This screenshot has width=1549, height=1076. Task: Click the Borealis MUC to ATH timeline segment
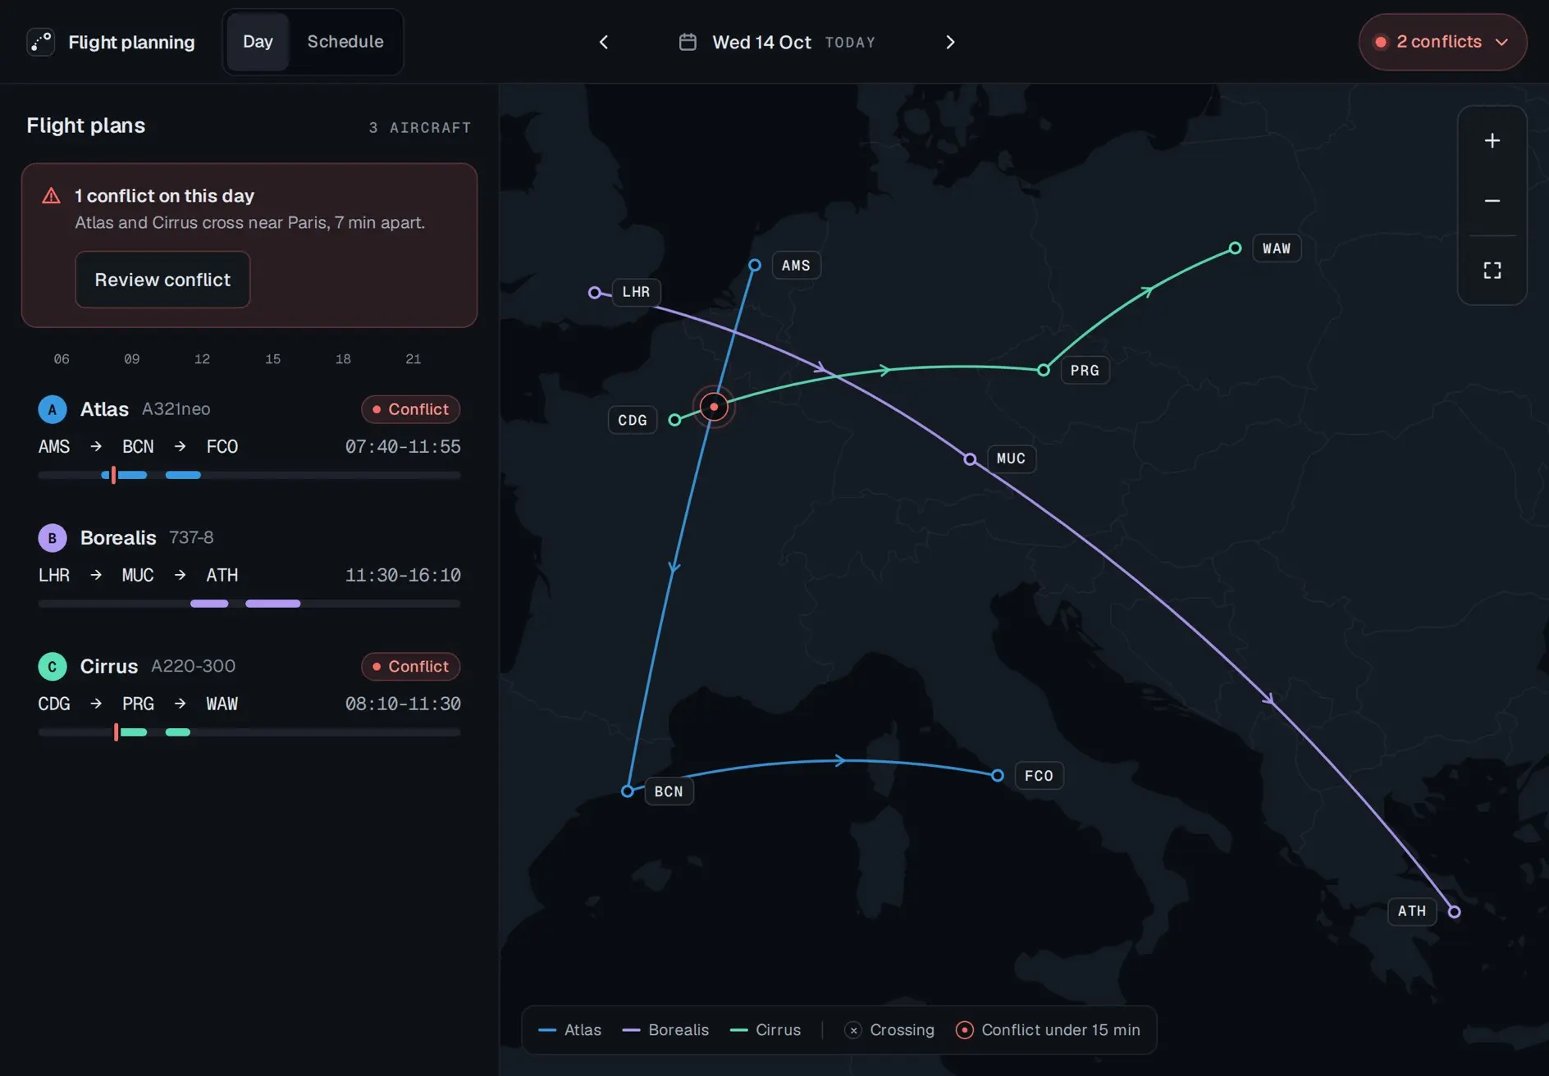pyautogui.click(x=272, y=604)
